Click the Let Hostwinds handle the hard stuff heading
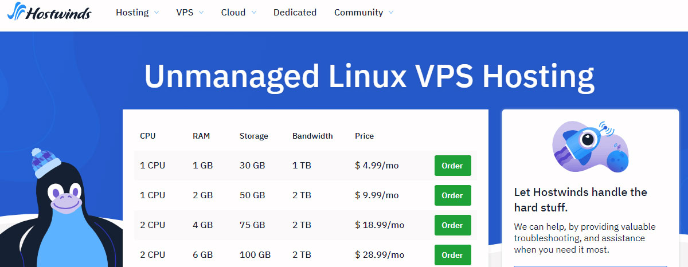The width and height of the screenshot is (688, 267). (x=581, y=199)
